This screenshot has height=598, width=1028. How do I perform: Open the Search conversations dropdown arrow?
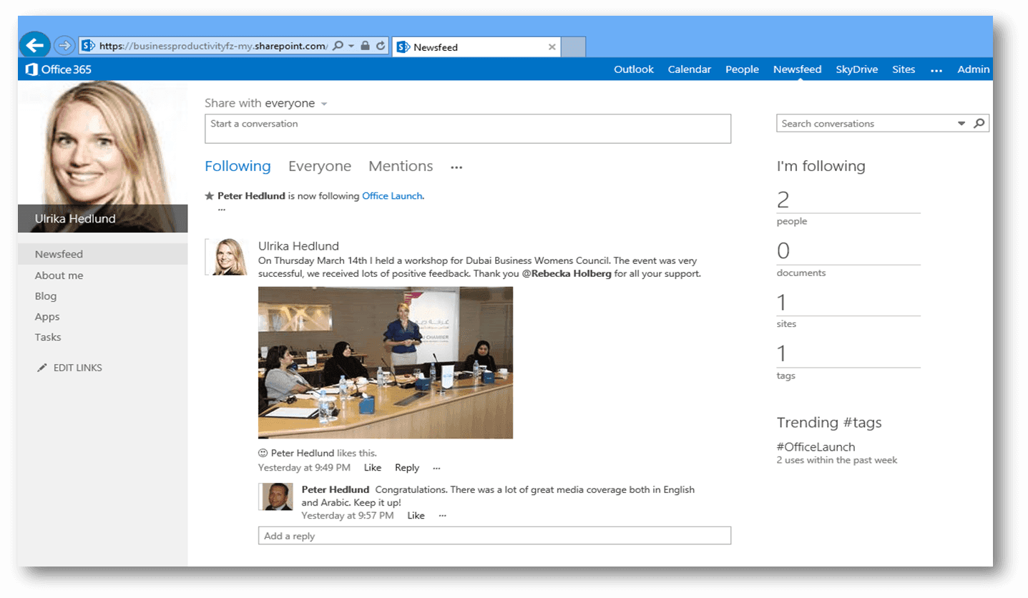[961, 123]
